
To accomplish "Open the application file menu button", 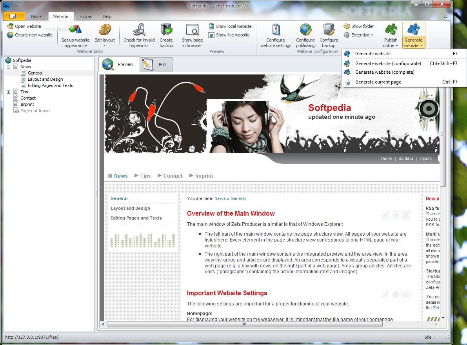I will click(x=14, y=16).
